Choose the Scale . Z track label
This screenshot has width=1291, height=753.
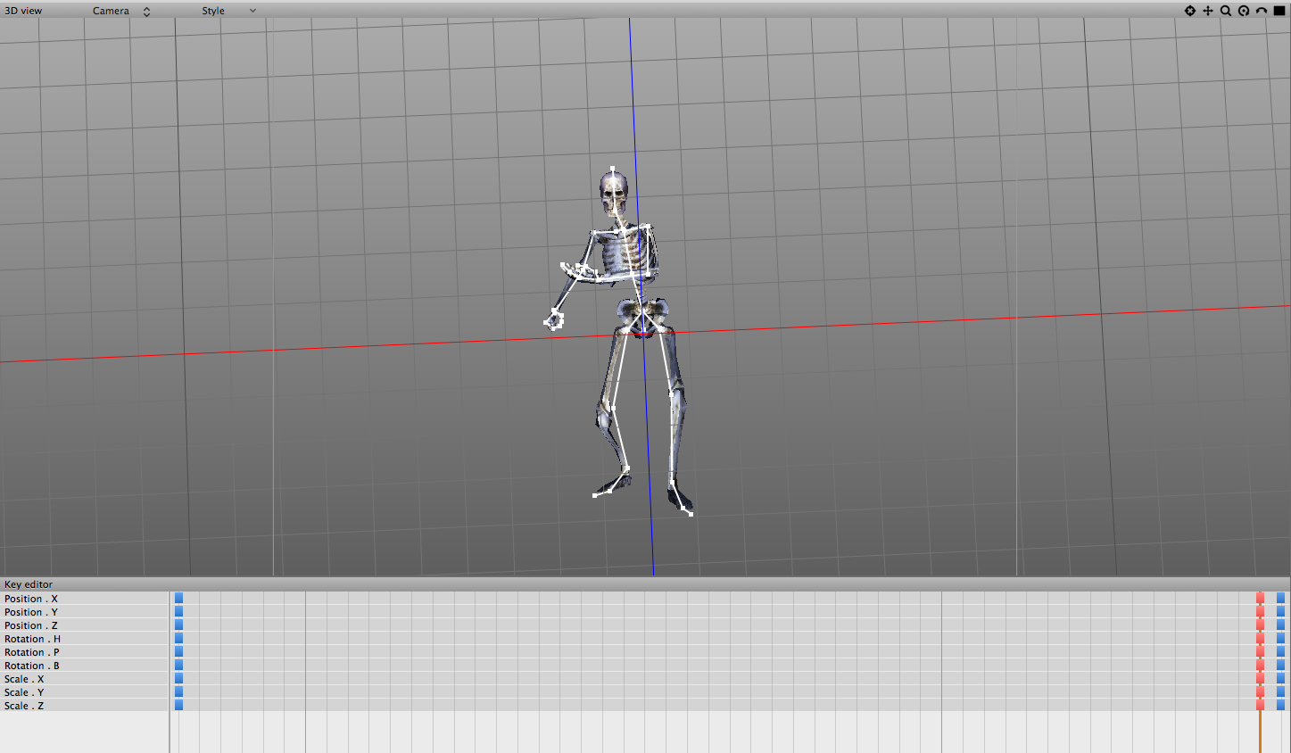24,706
